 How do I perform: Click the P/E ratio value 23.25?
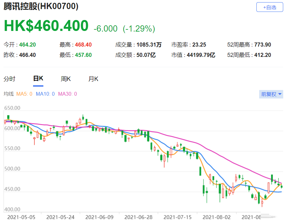199,45
